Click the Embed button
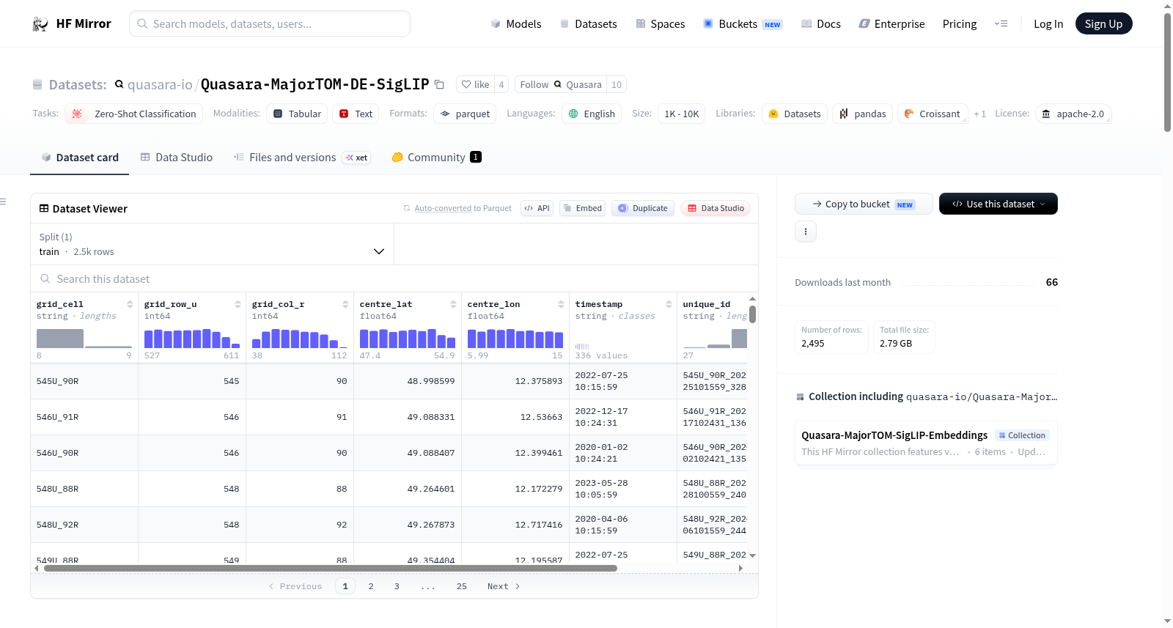 (582, 208)
